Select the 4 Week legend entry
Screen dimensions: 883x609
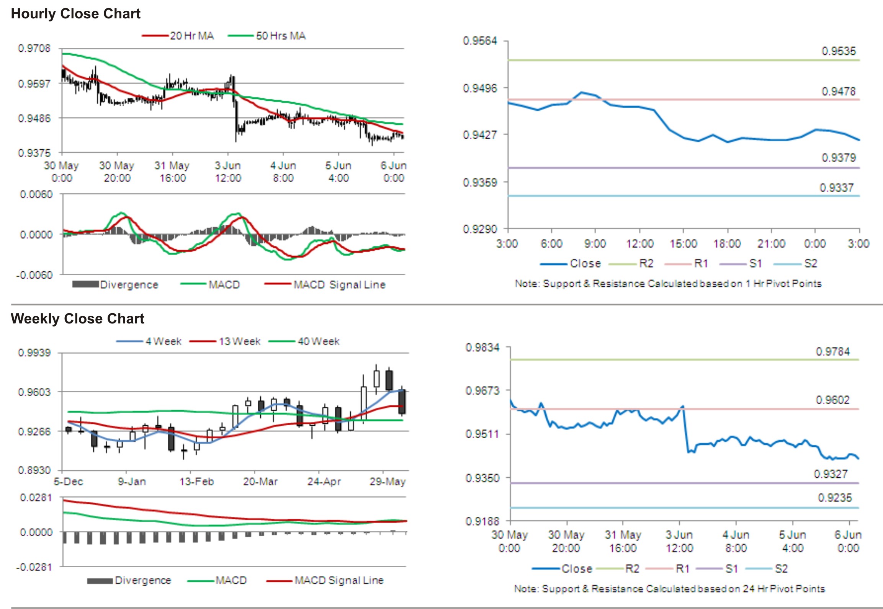(149, 341)
